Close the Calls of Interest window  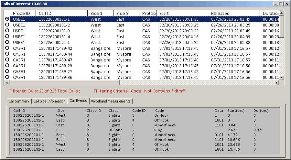click(286, 4)
